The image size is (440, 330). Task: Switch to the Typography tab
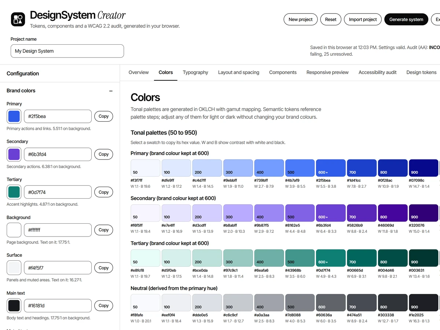195,72
